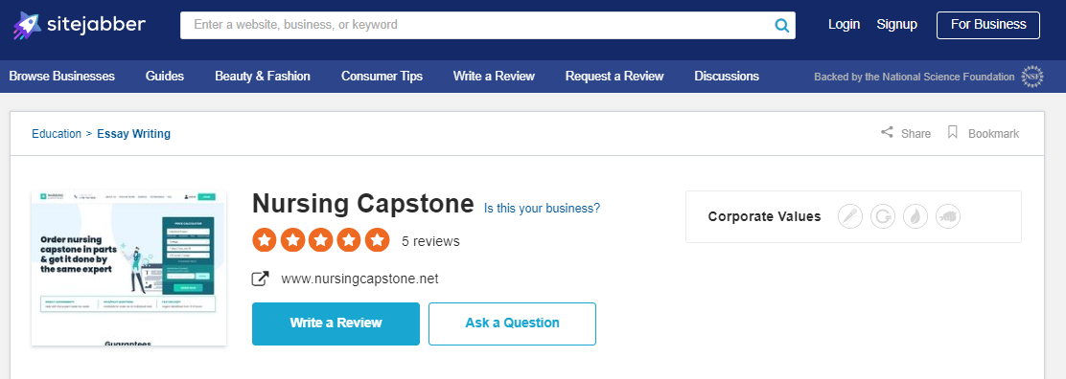Viewport: 1066px width, 379px height.
Task: Click the National Science Foundation NSF badge
Action: click(x=1032, y=77)
